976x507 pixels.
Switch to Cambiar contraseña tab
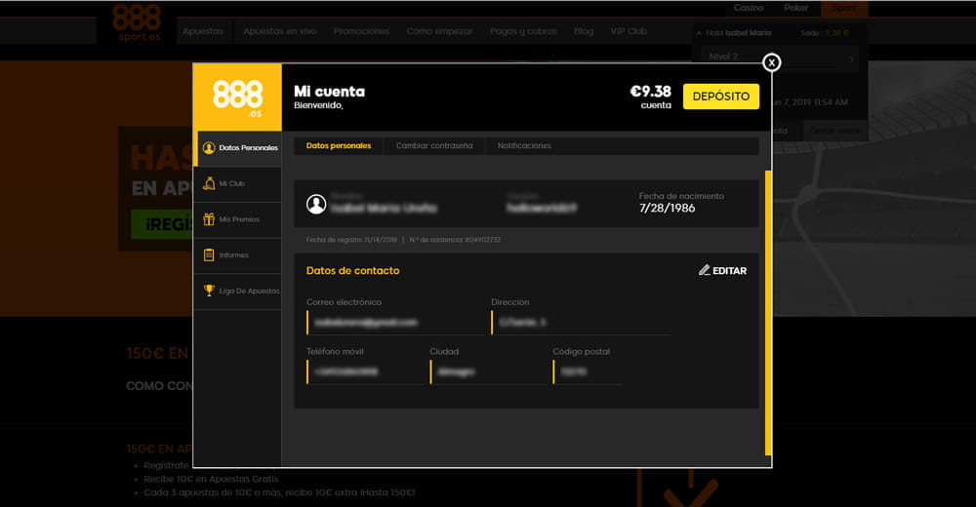coord(434,145)
